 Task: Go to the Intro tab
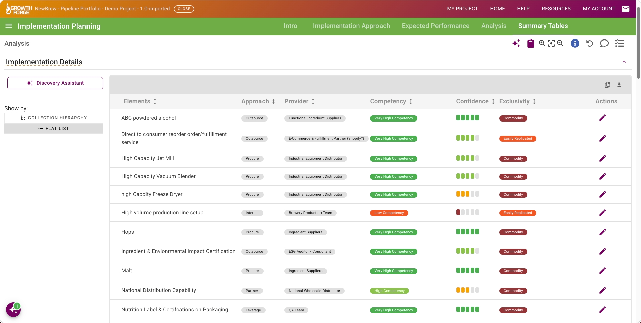[x=290, y=26]
